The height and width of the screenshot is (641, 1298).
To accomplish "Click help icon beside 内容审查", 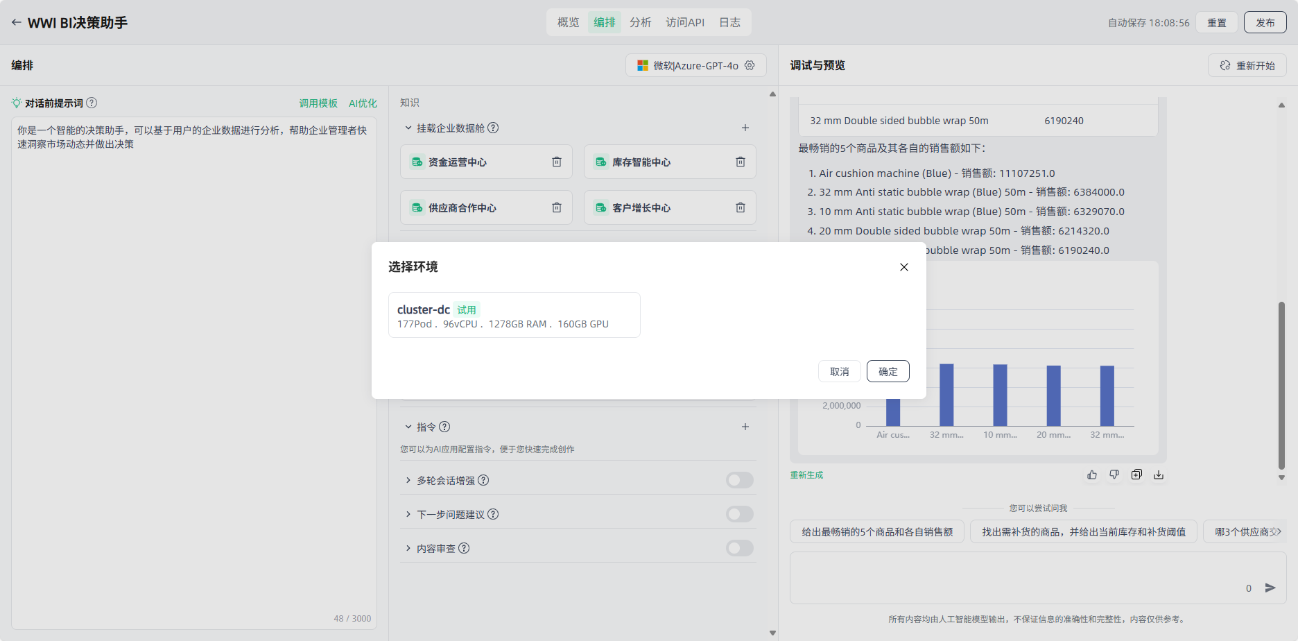I will [464, 548].
